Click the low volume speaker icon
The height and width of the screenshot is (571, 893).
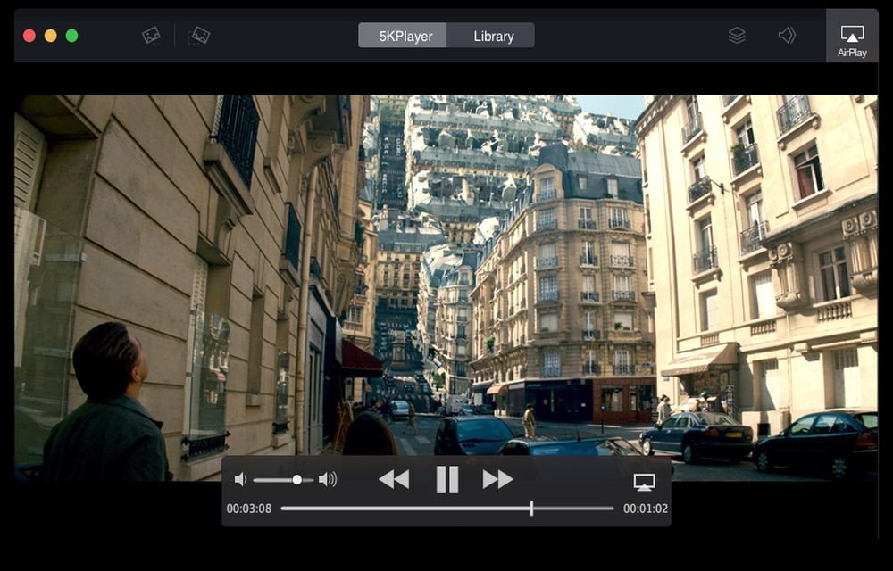(x=240, y=480)
